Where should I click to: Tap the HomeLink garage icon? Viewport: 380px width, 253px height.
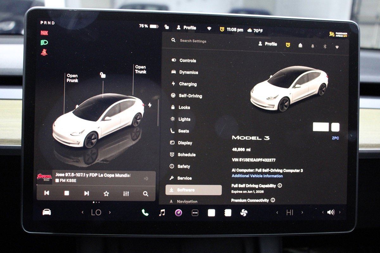[300, 46]
